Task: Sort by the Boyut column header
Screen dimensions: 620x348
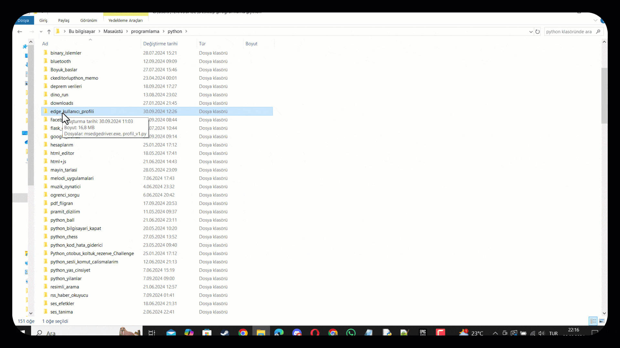Action: 251,43
